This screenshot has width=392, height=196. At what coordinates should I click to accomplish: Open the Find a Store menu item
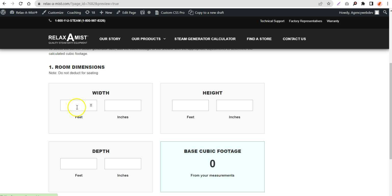click(x=259, y=39)
